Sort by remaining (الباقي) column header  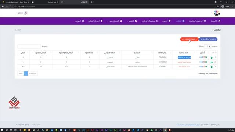coord(23,53)
